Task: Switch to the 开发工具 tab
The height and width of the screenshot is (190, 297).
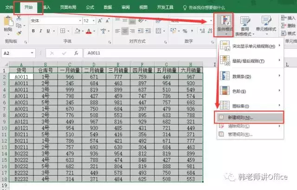Action: (165, 7)
